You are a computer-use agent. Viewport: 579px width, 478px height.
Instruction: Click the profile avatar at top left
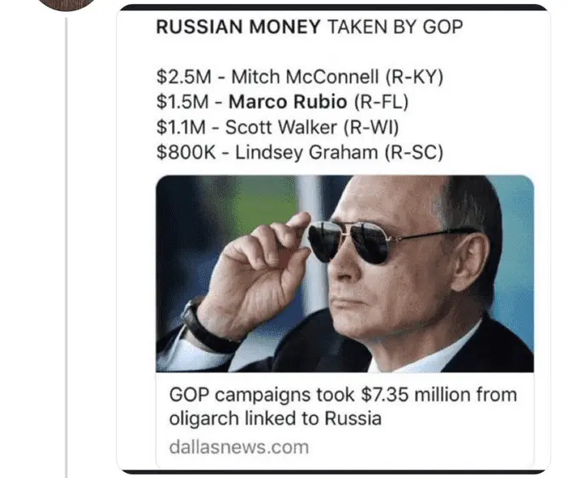click(x=66, y=3)
